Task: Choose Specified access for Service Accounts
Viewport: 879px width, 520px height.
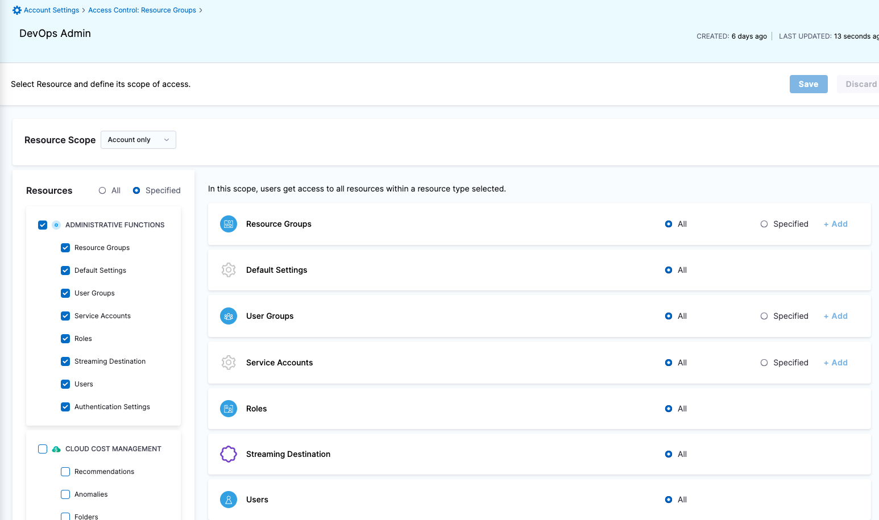Action: coord(764,362)
